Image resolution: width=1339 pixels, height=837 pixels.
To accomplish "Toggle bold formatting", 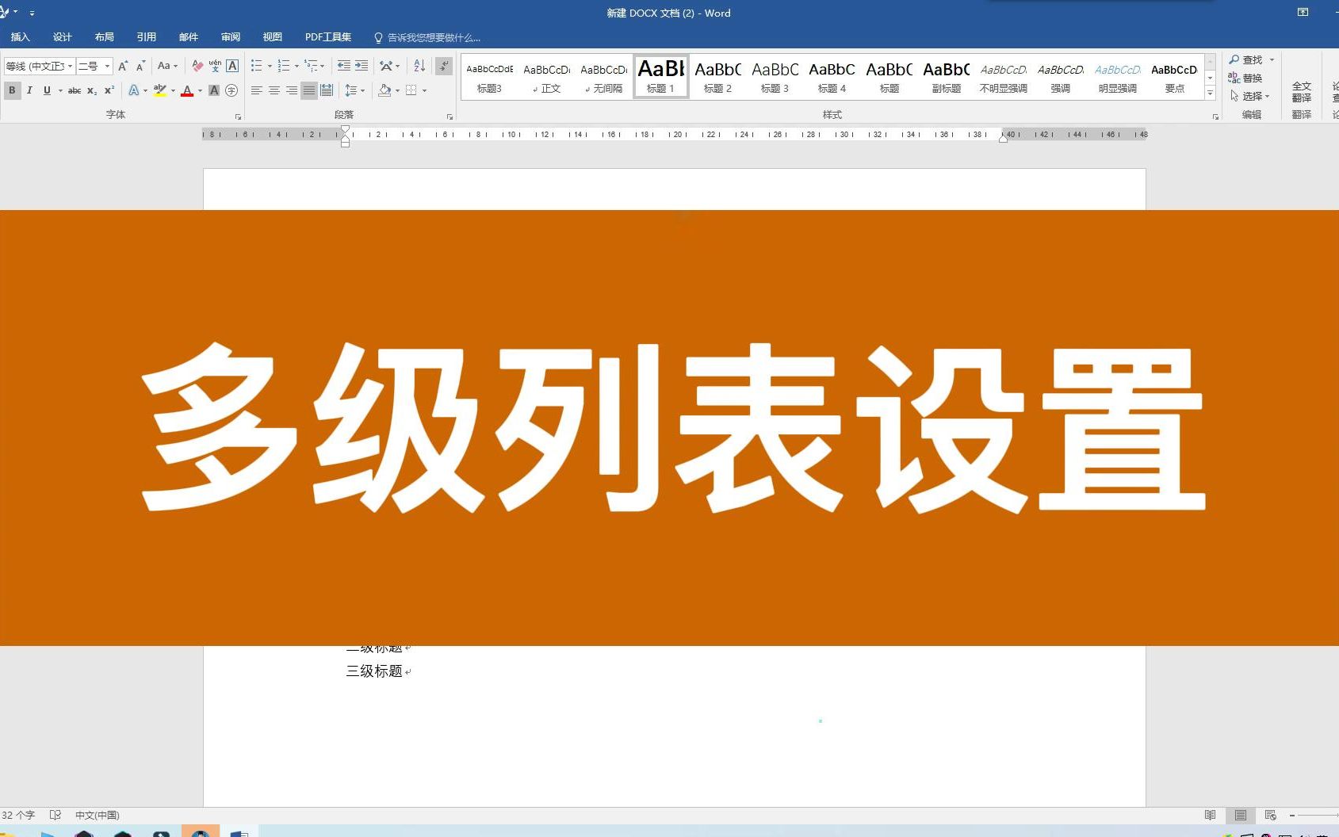I will [12, 90].
